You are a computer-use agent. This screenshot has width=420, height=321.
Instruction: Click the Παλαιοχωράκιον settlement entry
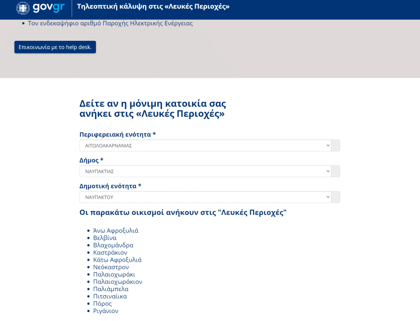pos(117,282)
